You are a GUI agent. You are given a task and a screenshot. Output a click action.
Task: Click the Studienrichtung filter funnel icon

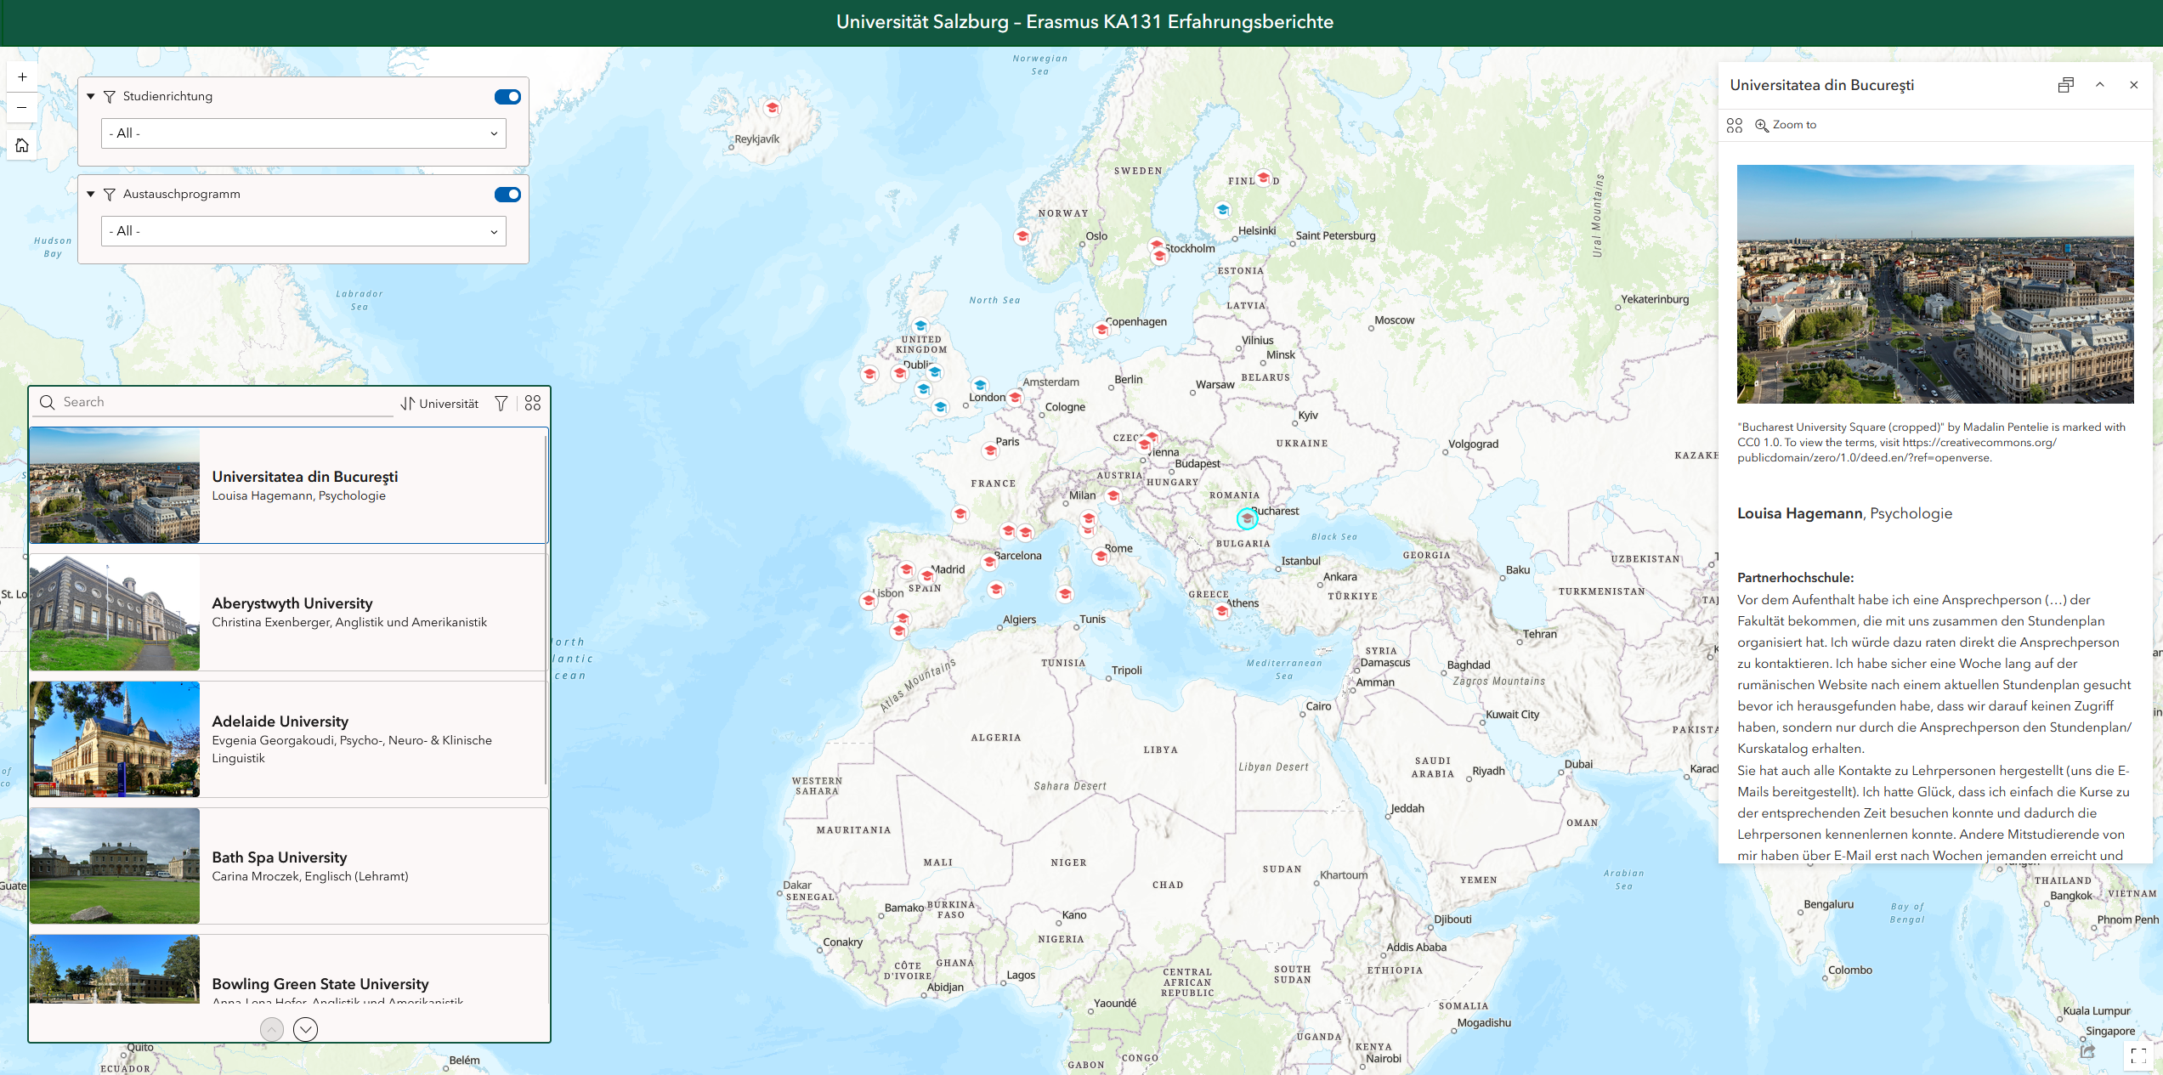coord(110,97)
